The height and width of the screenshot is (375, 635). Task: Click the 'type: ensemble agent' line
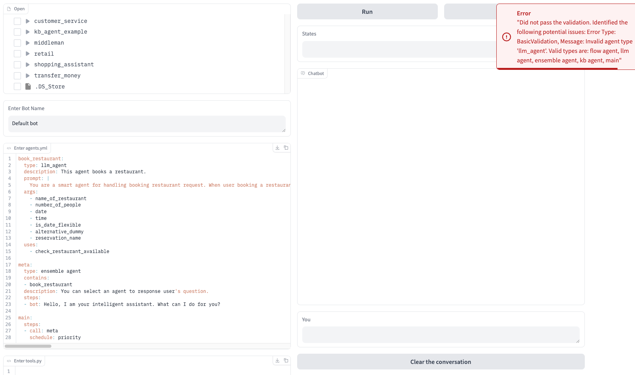52,271
